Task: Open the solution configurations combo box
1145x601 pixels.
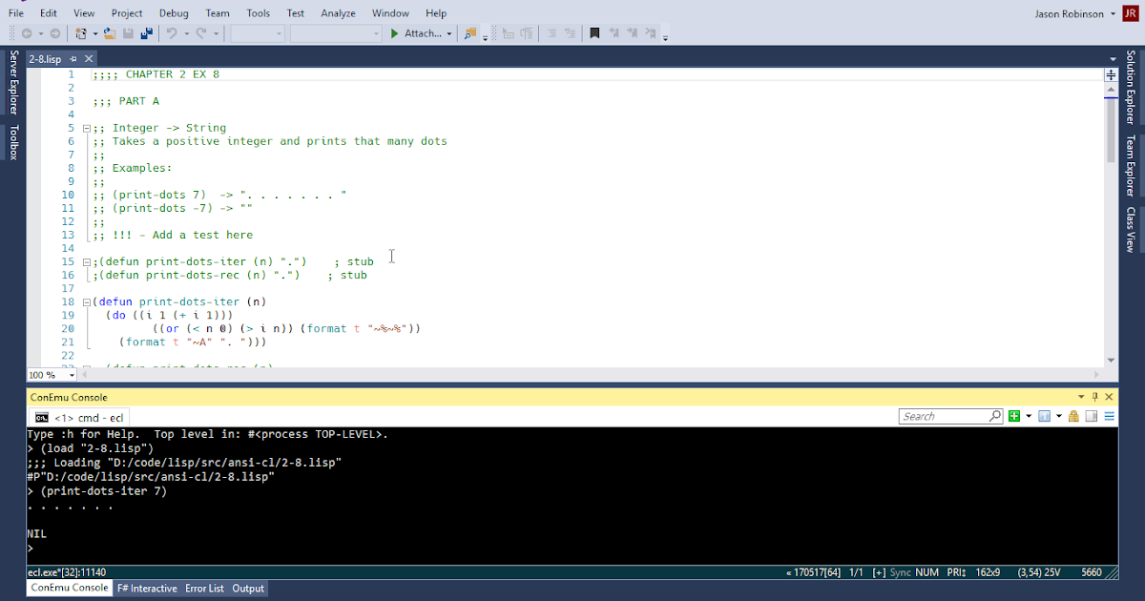Action: [257, 33]
